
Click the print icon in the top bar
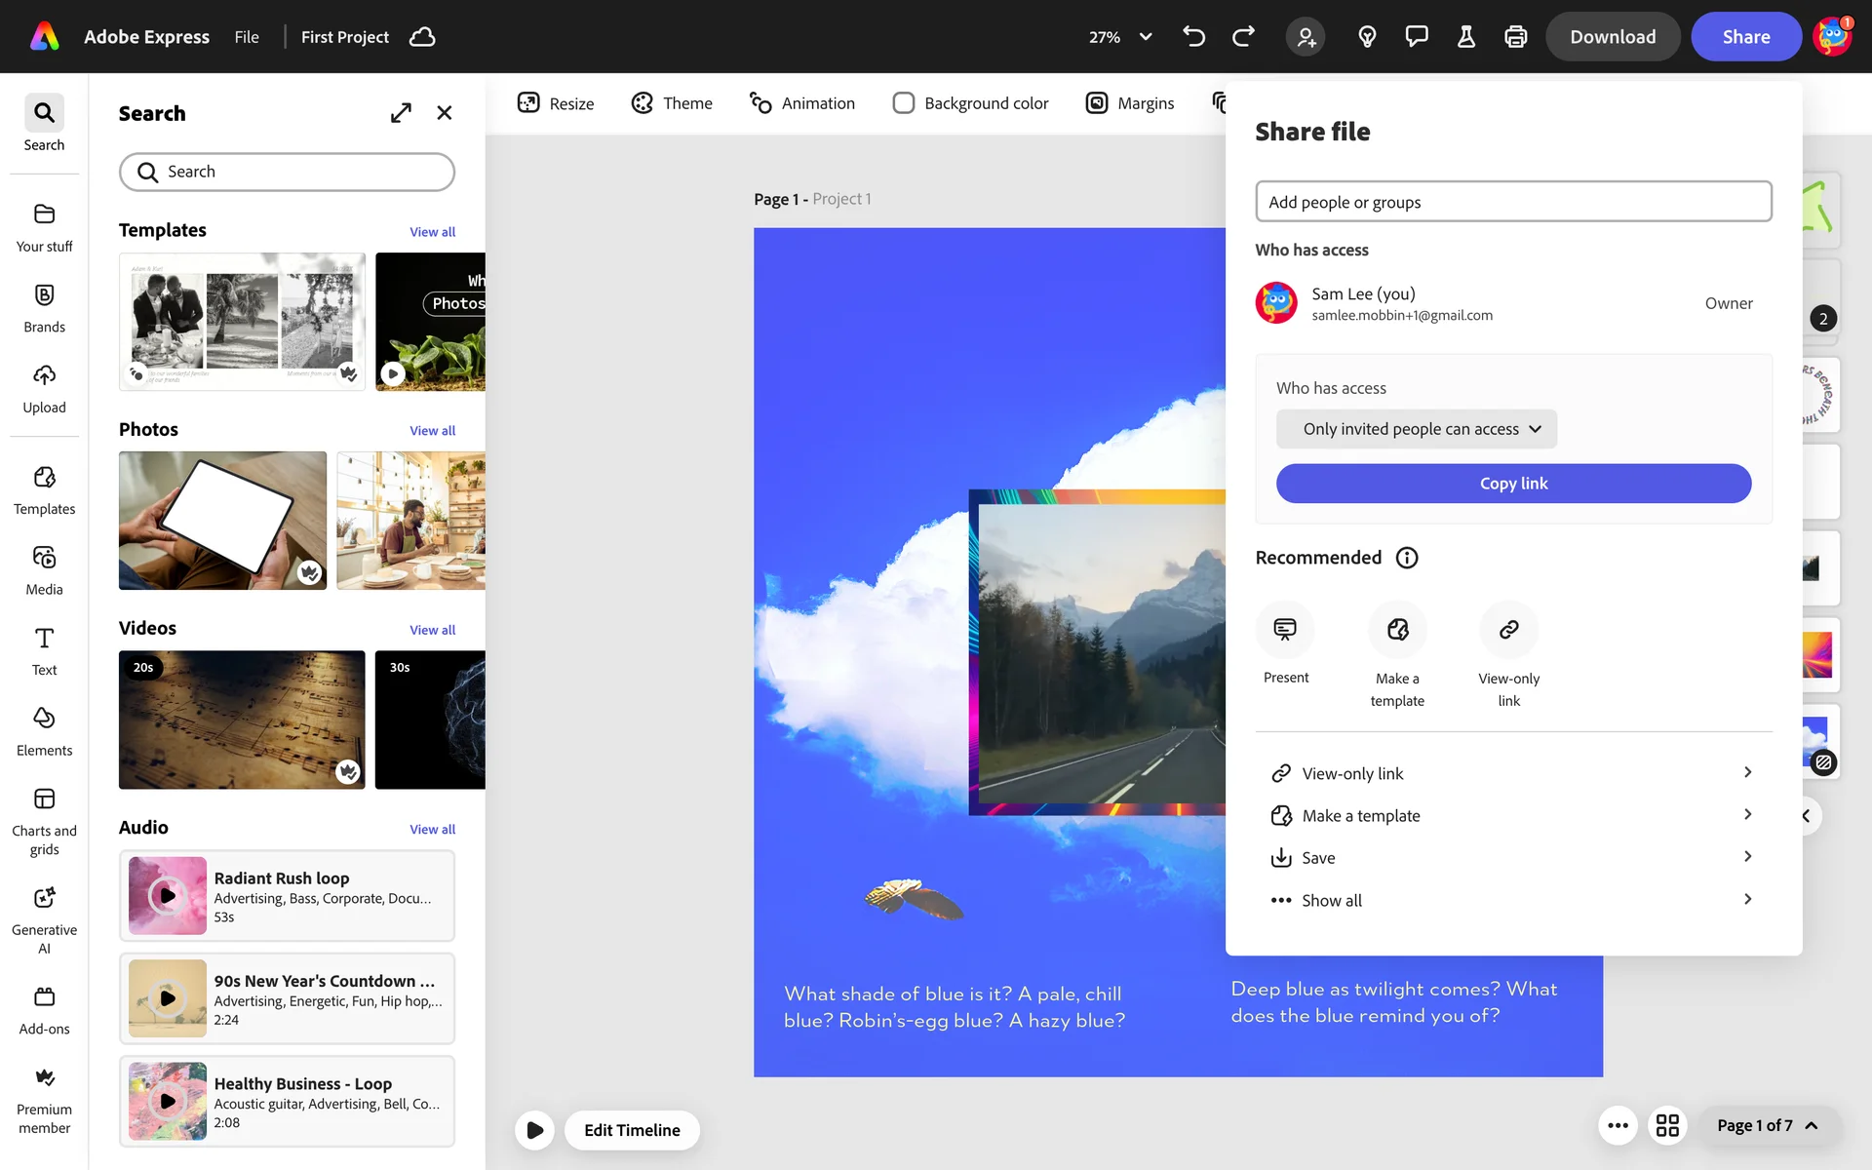(1515, 37)
